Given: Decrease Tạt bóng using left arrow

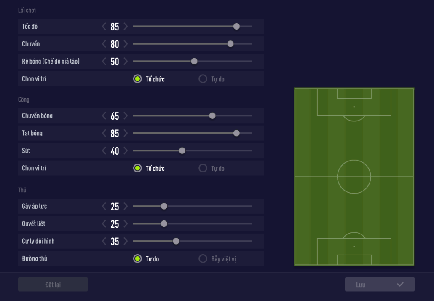Looking at the screenshot, I should (104, 133).
